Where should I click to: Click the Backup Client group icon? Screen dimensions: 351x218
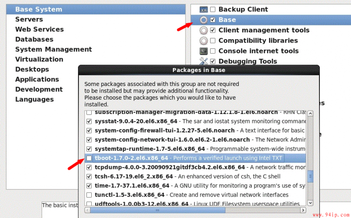click(x=204, y=9)
